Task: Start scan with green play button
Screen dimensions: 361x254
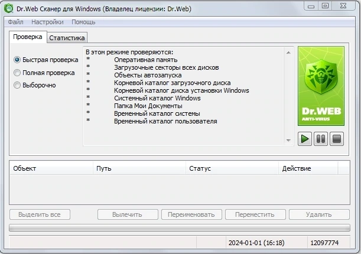Action: coord(305,139)
